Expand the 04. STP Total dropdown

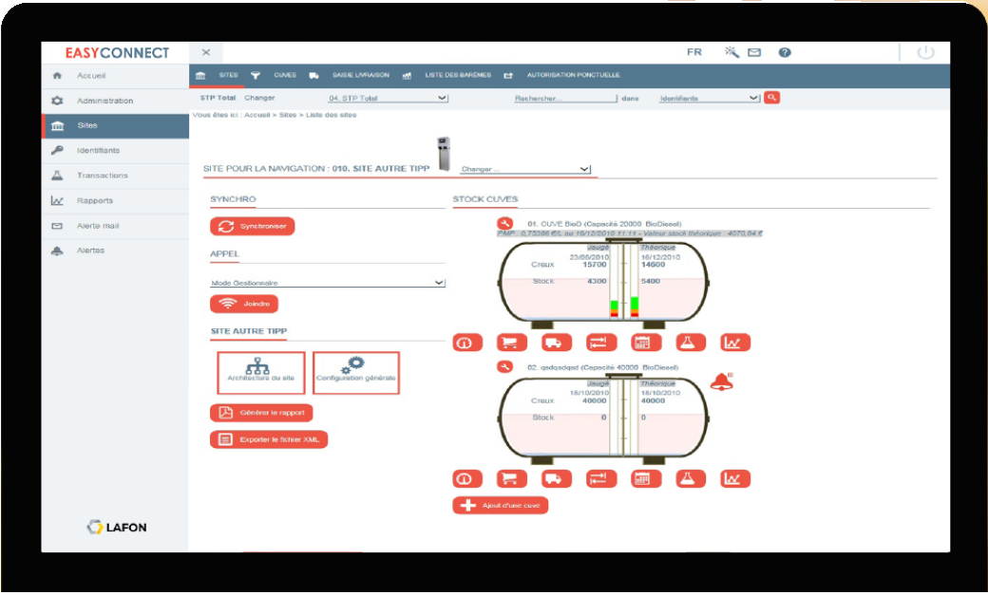pyautogui.click(x=388, y=99)
